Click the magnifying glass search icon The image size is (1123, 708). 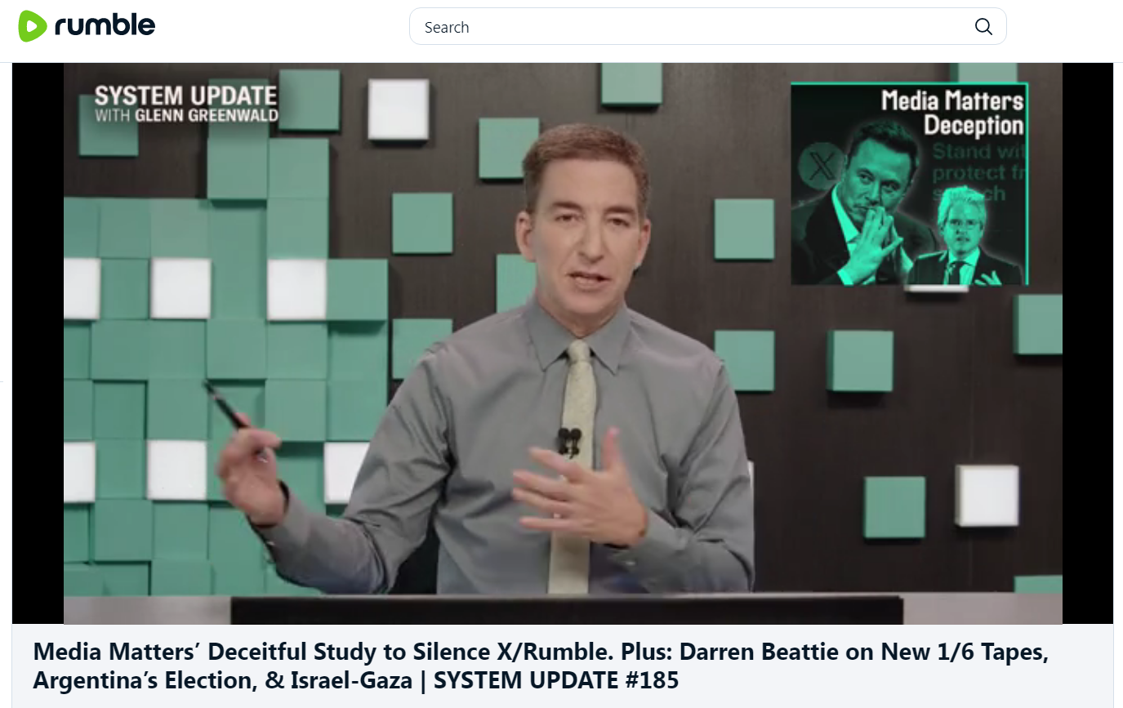click(x=983, y=27)
